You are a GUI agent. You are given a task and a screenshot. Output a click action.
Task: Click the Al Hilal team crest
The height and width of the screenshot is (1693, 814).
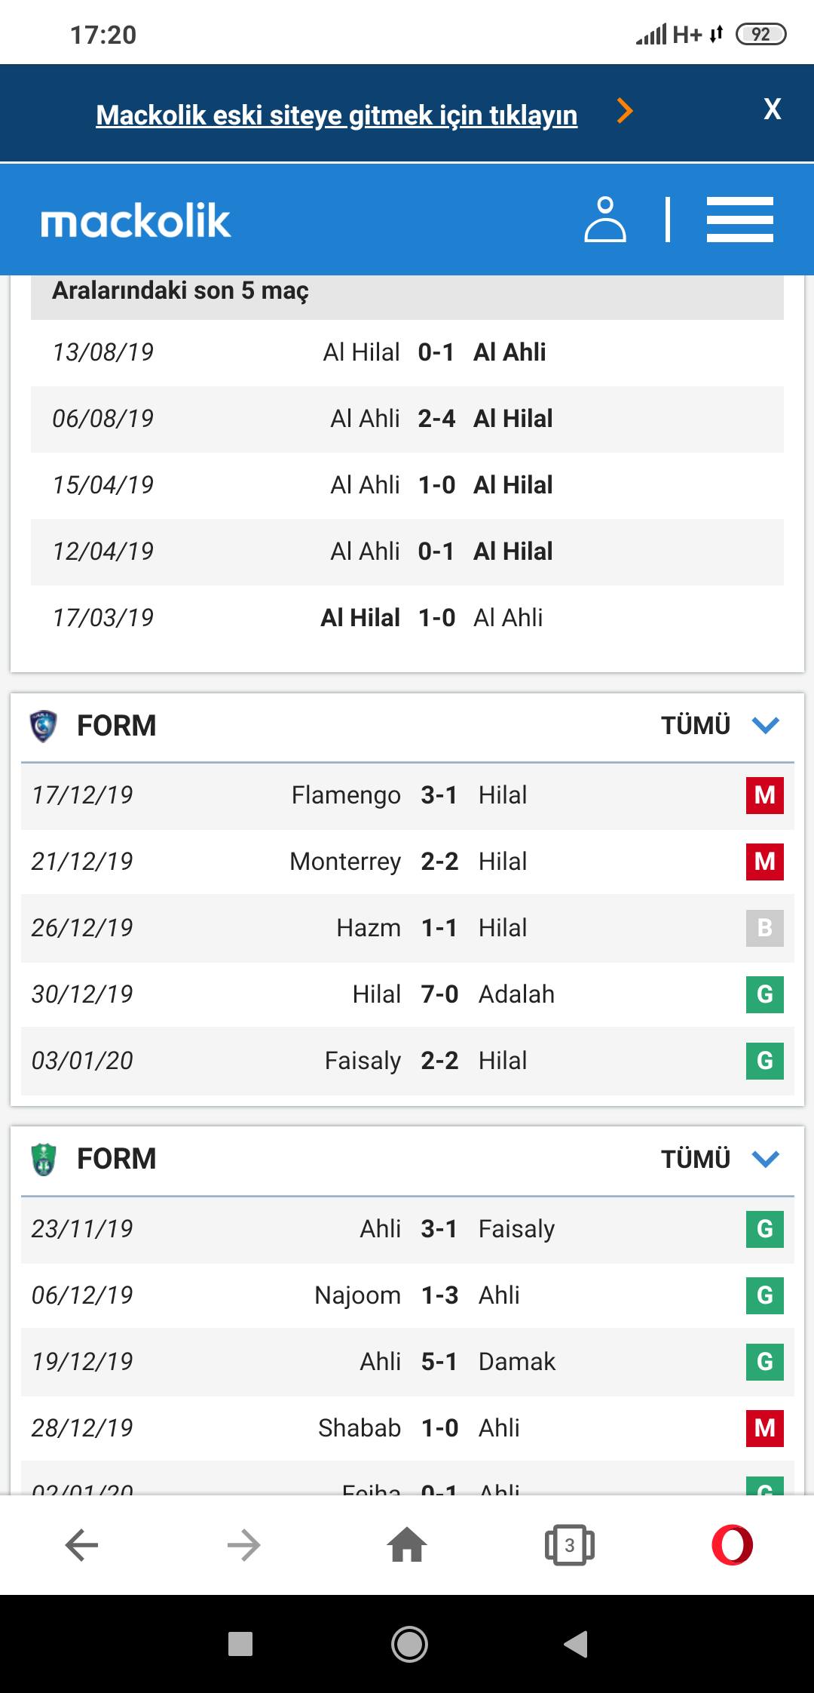pos(43,726)
